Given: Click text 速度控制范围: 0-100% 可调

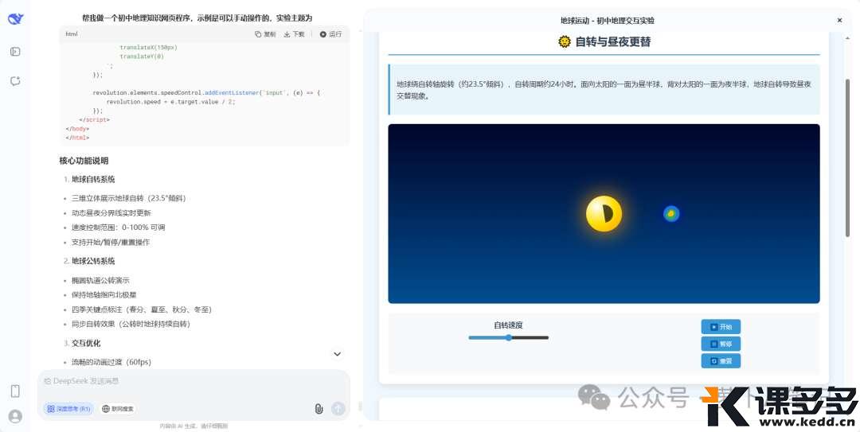Looking at the screenshot, I should [x=119, y=227].
